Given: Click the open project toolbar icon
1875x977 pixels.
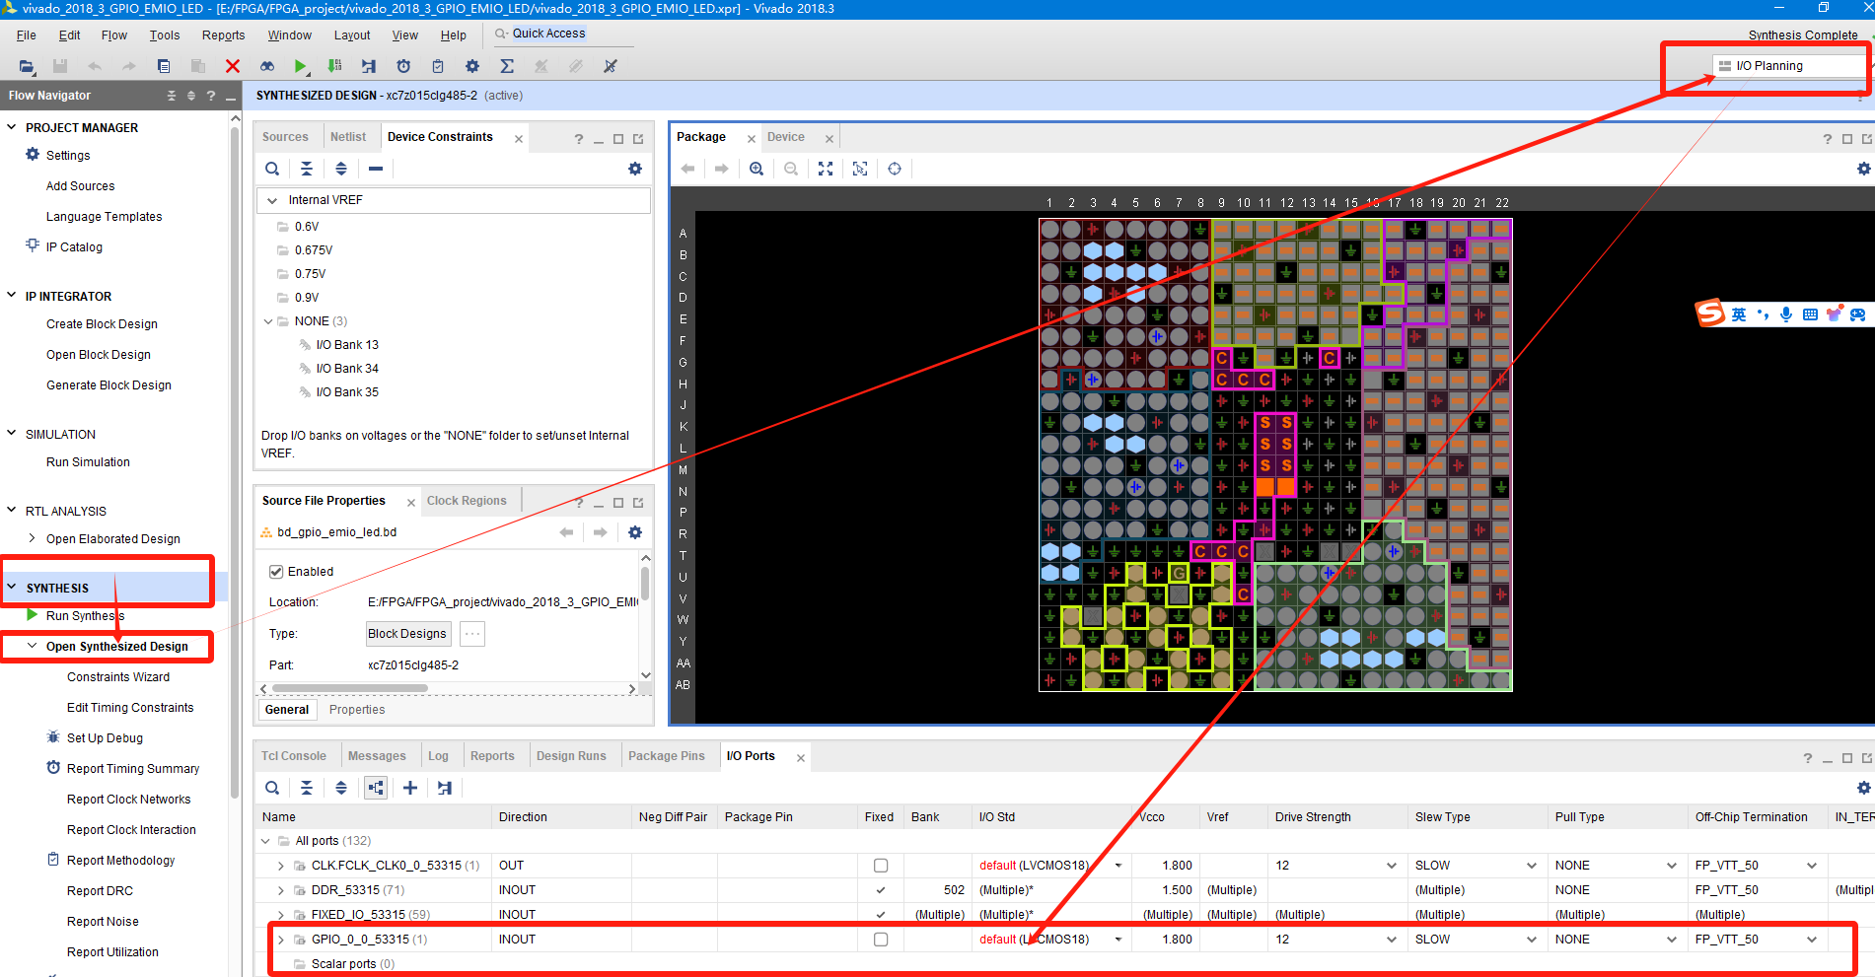Looking at the screenshot, I should pos(27,66).
